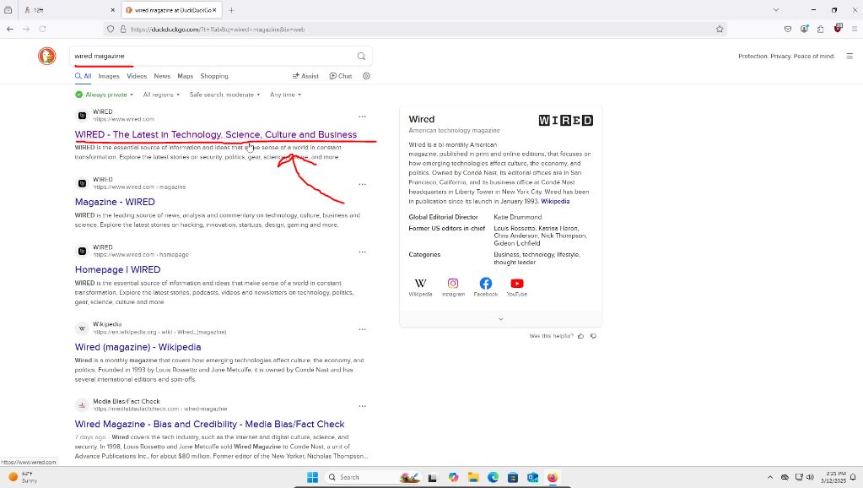Open Microsoft Store from taskbar

(512, 477)
